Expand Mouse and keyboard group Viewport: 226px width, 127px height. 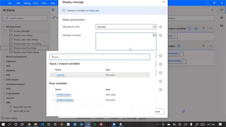4,56
